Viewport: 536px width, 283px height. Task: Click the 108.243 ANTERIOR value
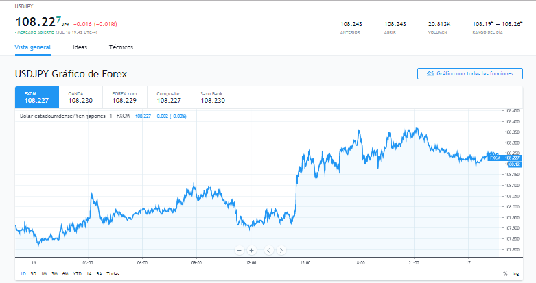pyautogui.click(x=351, y=24)
